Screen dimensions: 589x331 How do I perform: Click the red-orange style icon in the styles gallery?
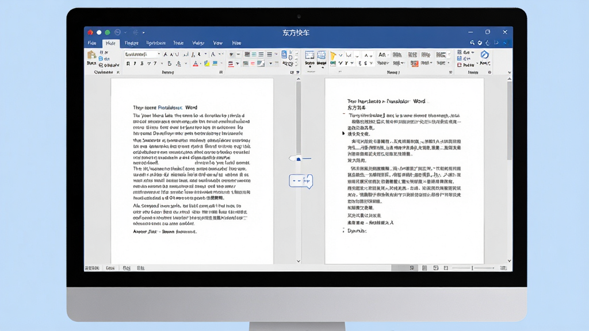[414, 63]
